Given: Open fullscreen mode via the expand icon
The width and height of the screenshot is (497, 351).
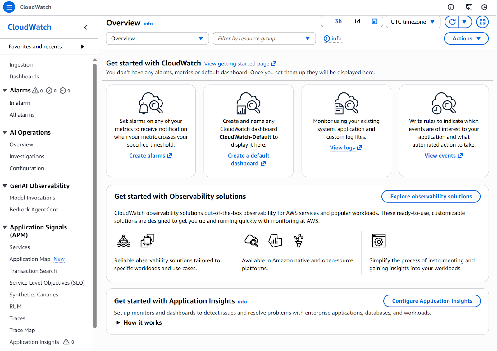Looking at the screenshot, I should tap(482, 22).
